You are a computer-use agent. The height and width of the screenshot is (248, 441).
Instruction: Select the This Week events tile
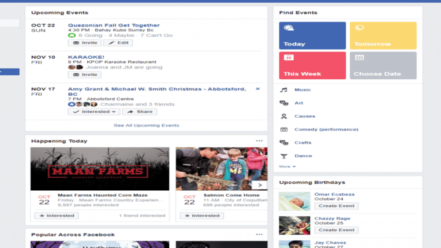pos(312,66)
